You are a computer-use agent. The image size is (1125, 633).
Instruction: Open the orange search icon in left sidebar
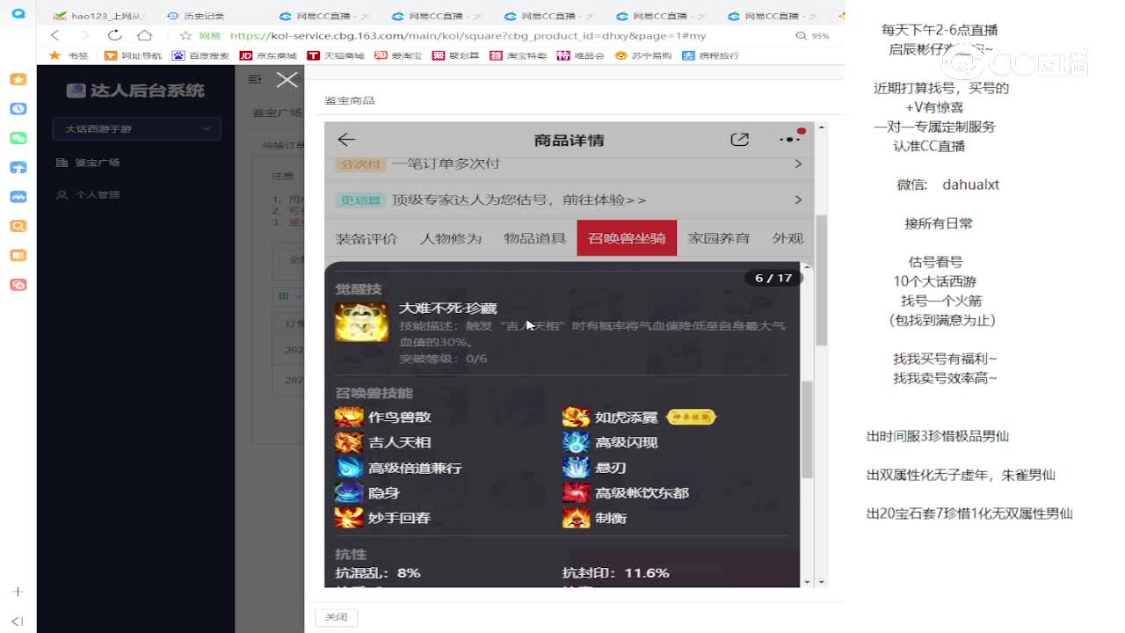coord(18,226)
